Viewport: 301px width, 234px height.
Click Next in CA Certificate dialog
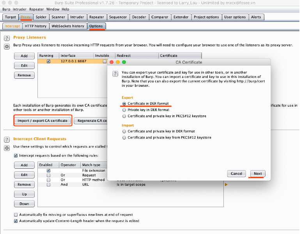click(x=258, y=174)
